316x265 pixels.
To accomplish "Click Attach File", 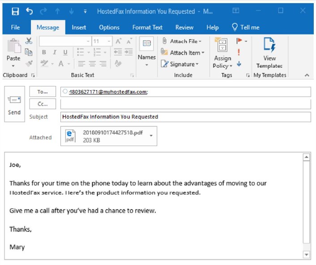I will 182,41.
